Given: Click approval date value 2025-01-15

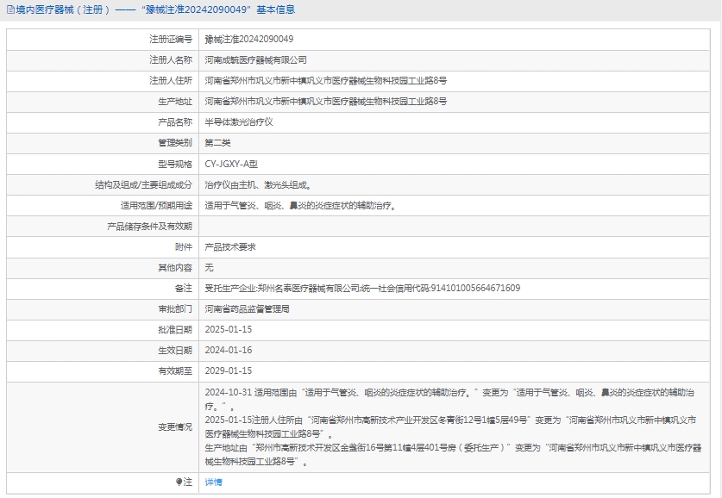Looking at the screenshot, I should click(228, 329).
